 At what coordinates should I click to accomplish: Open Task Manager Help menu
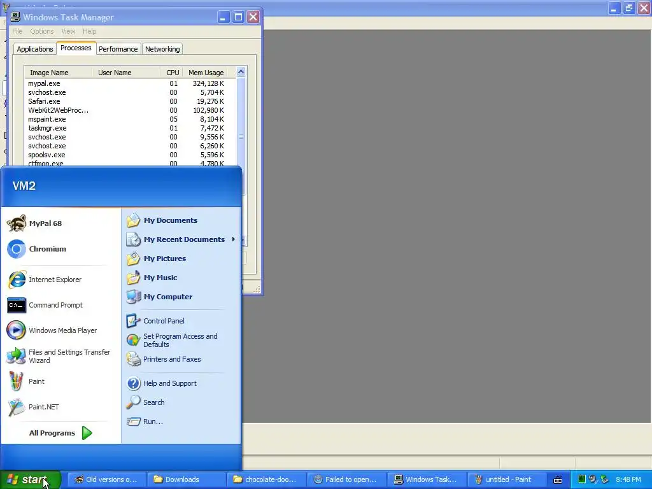(89, 31)
